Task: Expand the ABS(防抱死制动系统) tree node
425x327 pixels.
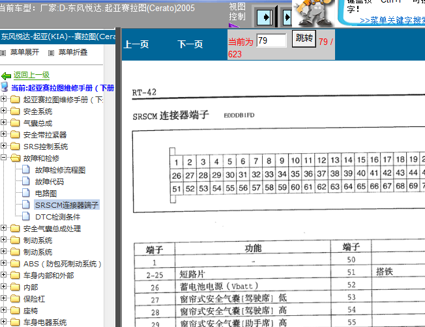Action: (x=3, y=263)
